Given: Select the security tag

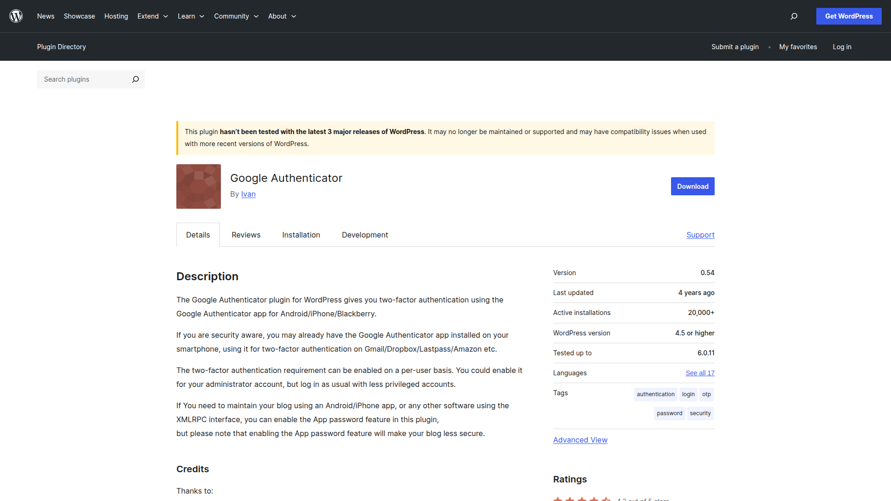Looking at the screenshot, I should tap(700, 413).
